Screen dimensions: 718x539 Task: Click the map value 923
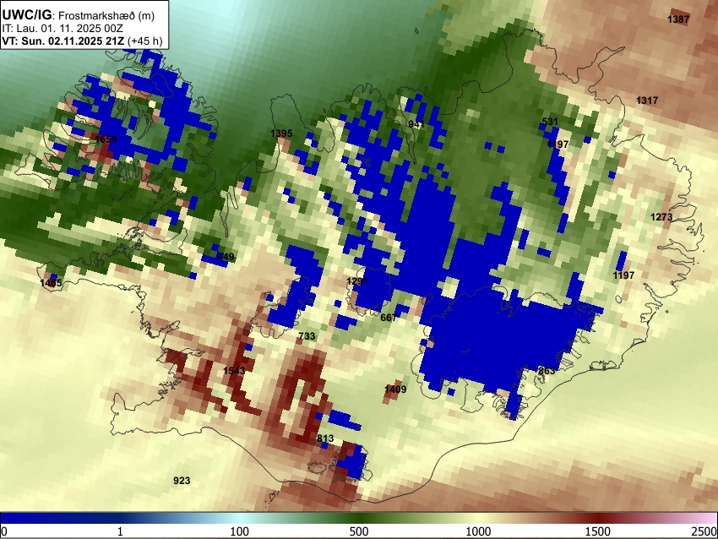[182, 481]
